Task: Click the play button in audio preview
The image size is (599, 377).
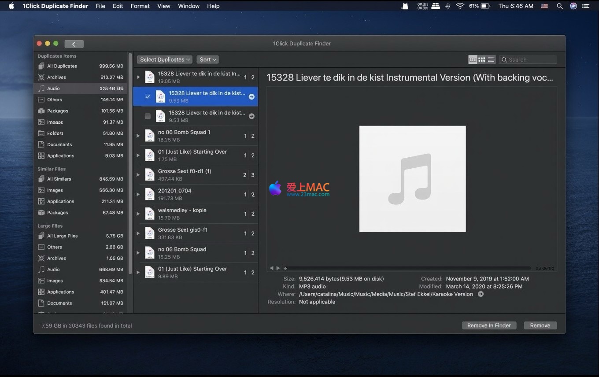Action: pyautogui.click(x=278, y=268)
